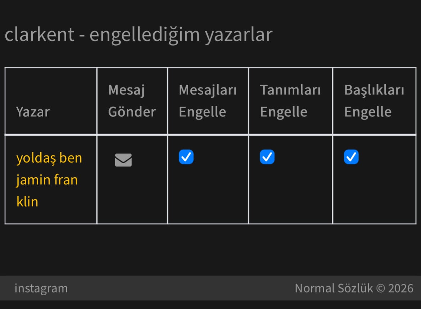This screenshot has width=421, height=309.
Task: Click the engellediğim yazarlar heading text
Action: (181, 35)
